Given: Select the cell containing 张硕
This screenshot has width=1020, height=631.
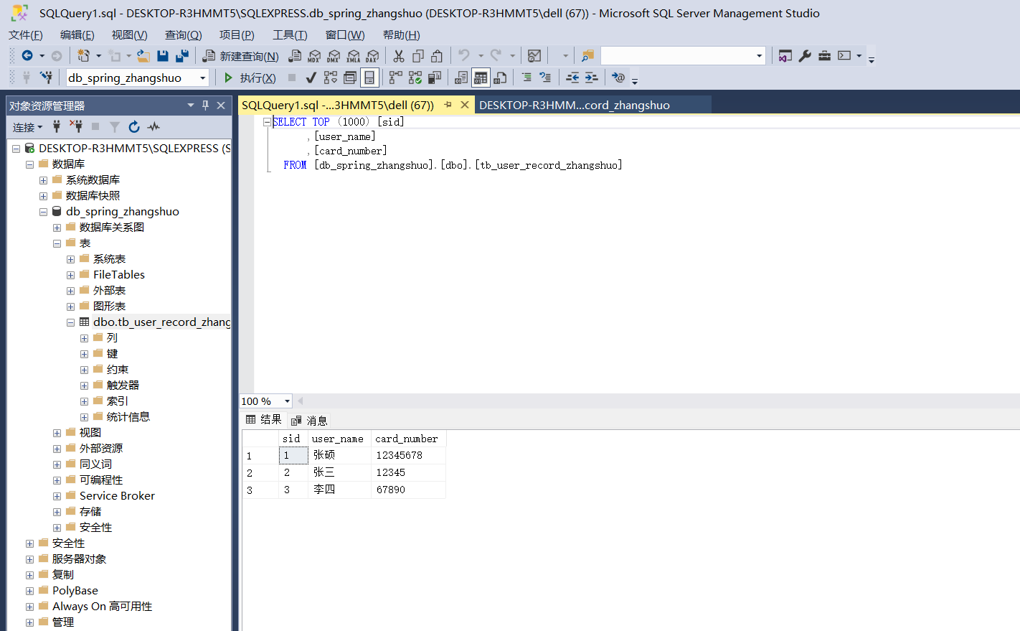Looking at the screenshot, I should (x=340, y=455).
